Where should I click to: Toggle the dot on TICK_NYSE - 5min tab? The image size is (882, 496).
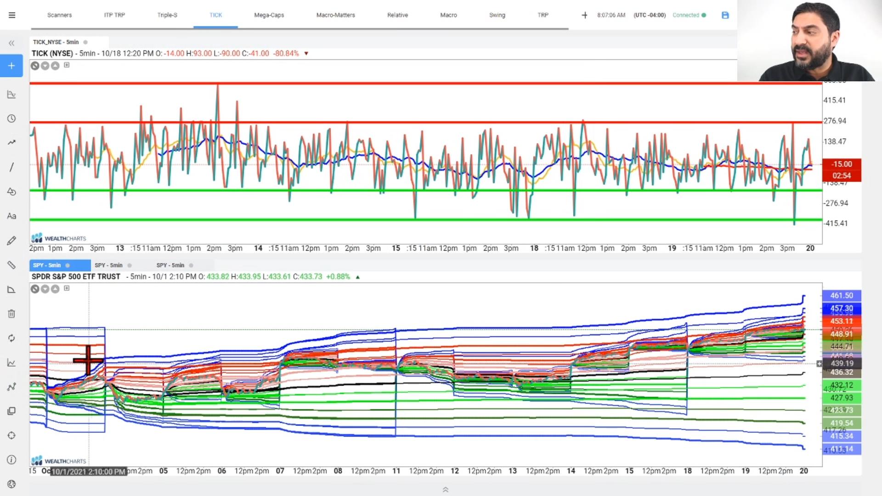[85, 42]
